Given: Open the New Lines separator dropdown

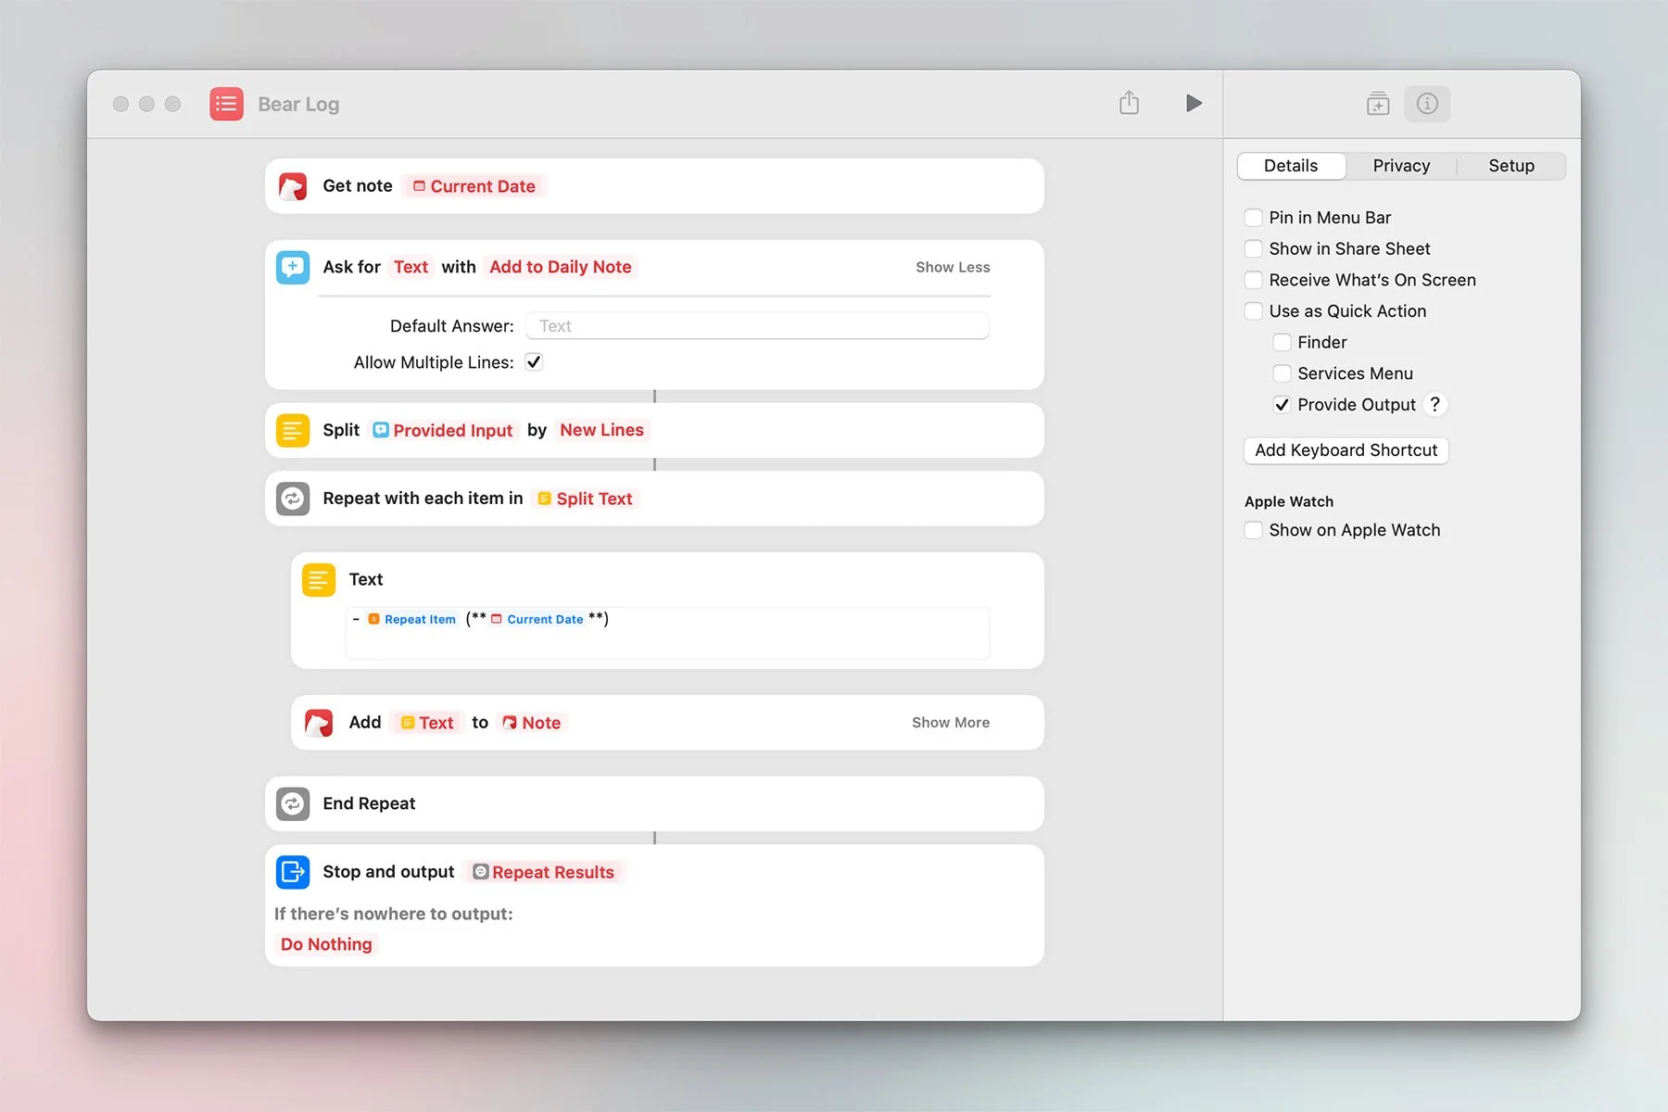Looking at the screenshot, I should coord(601,430).
